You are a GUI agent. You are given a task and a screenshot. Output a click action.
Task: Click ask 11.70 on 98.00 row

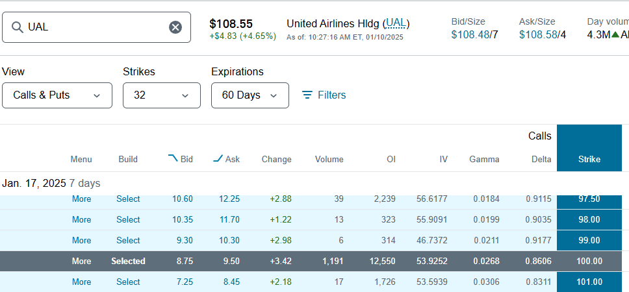(x=229, y=219)
